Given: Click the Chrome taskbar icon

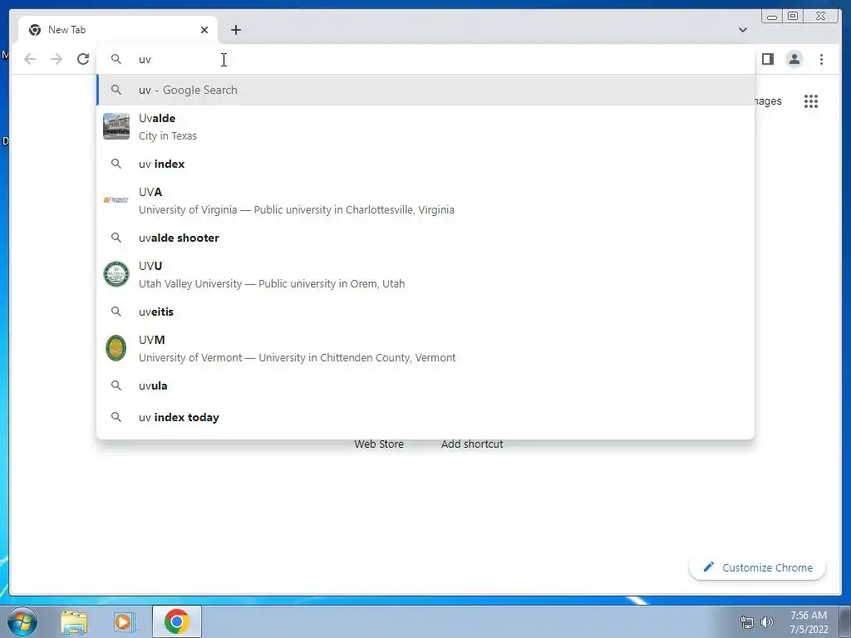Looking at the screenshot, I should (177, 621).
